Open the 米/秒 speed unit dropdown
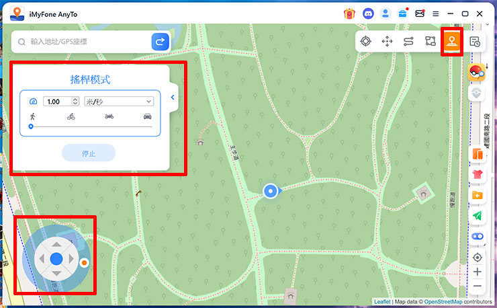 pos(118,102)
